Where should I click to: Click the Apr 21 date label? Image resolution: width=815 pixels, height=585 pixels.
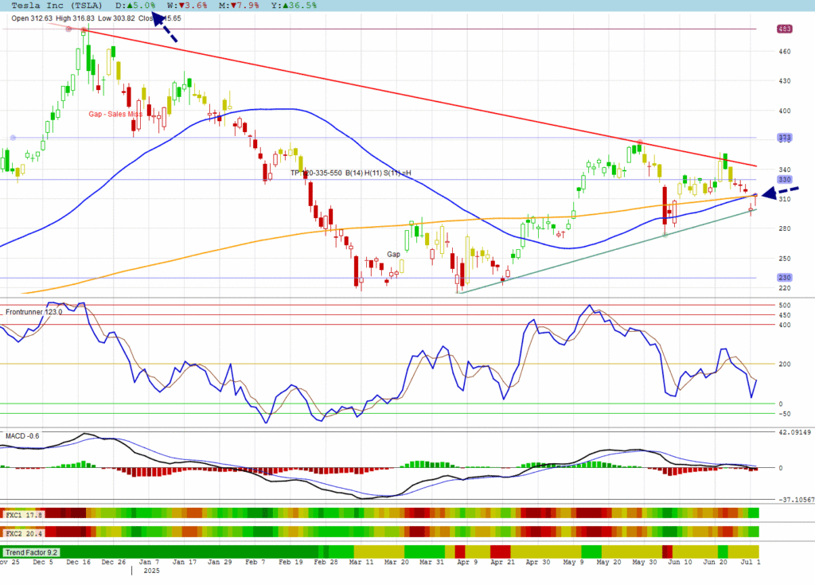pos(503,562)
